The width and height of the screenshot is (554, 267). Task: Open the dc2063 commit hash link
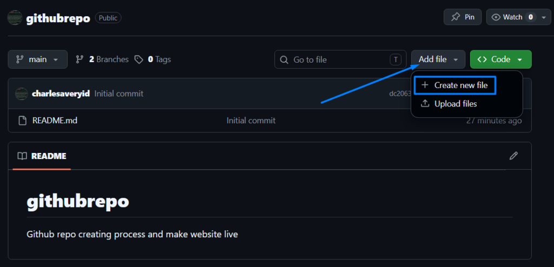pyautogui.click(x=400, y=94)
